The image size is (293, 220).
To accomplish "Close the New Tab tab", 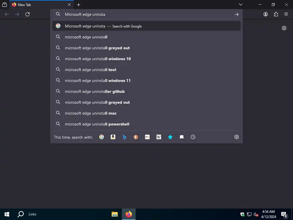I will click(69, 5).
